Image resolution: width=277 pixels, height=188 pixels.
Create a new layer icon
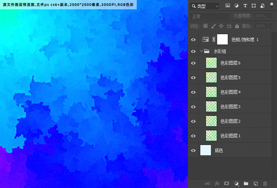point(255,184)
